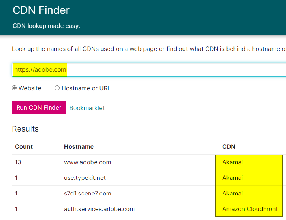Screen dimensions: 286x220
Task: Click the Results heading
Action: click(x=25, y=129)
